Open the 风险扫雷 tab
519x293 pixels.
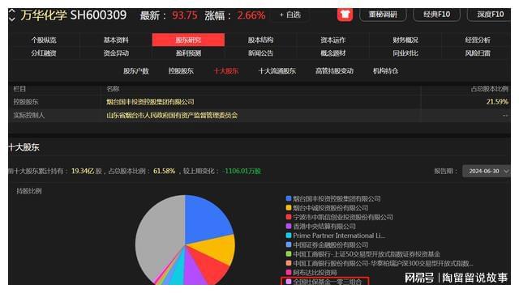point(478,53)
